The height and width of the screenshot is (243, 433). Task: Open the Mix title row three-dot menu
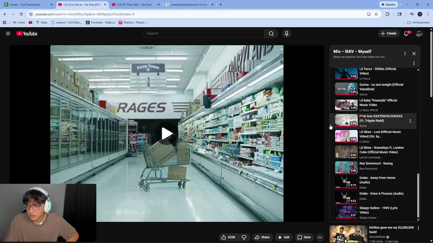[x=405, y=53]
